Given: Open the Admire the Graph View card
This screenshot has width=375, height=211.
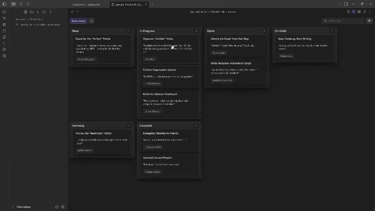Looking at the screenshot, I should click(237, 46).
